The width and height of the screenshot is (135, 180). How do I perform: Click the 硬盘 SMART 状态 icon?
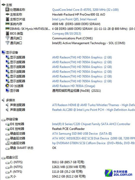coord(8,148)
